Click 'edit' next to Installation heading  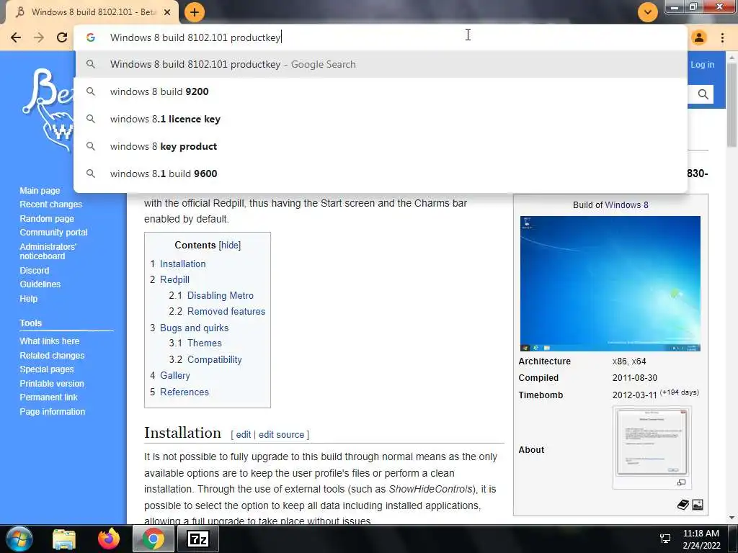(x=244, y=434)
